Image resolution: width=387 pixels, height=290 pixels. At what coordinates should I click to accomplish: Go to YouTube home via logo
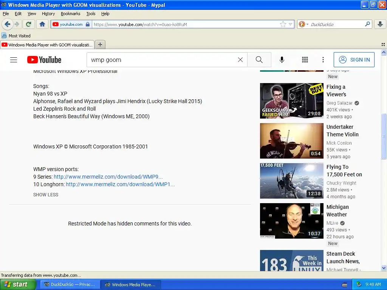[x=44, y=60]
